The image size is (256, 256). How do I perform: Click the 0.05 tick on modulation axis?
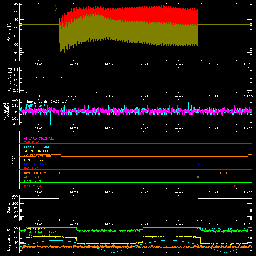point(15,118)
